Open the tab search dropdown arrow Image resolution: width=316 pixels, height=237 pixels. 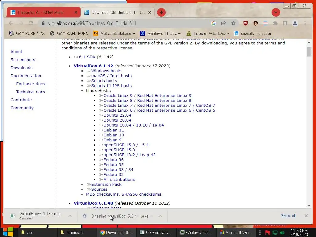(x=276, y=12)
